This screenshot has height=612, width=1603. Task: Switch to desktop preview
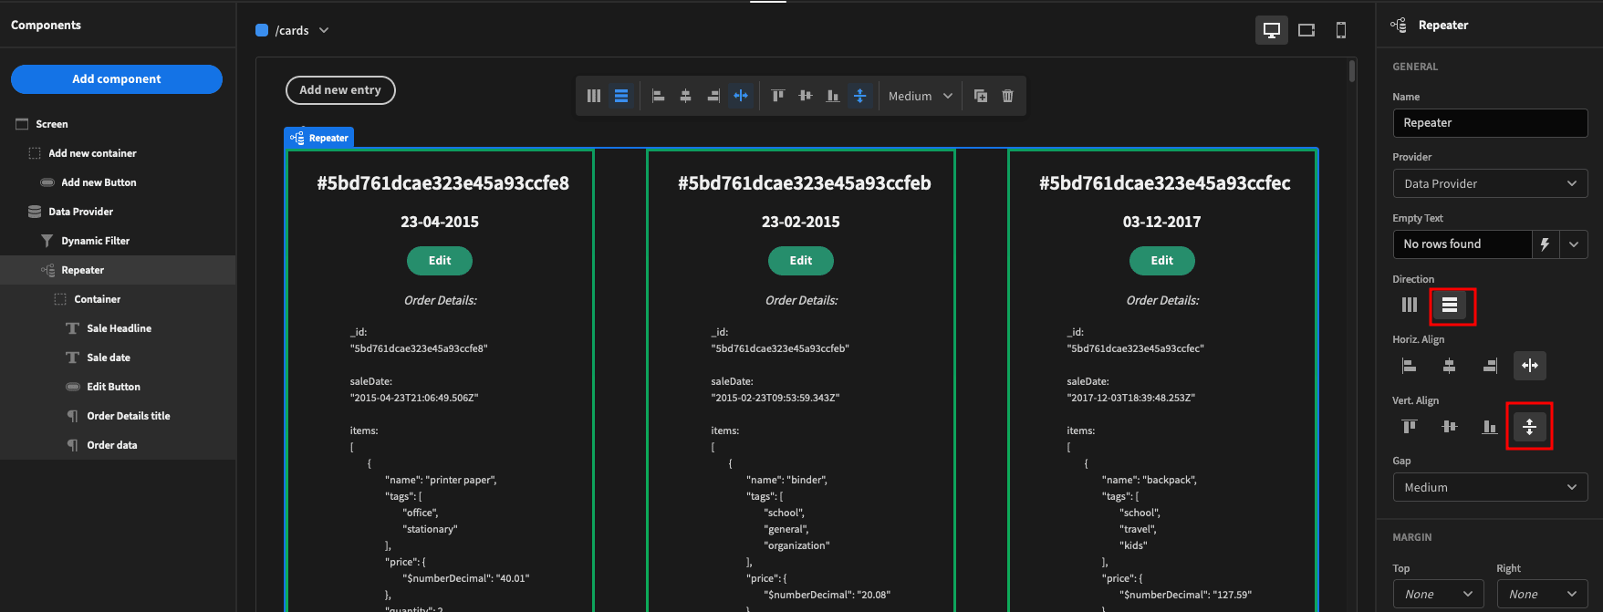pyautogui.click(x=1272, y=30)
